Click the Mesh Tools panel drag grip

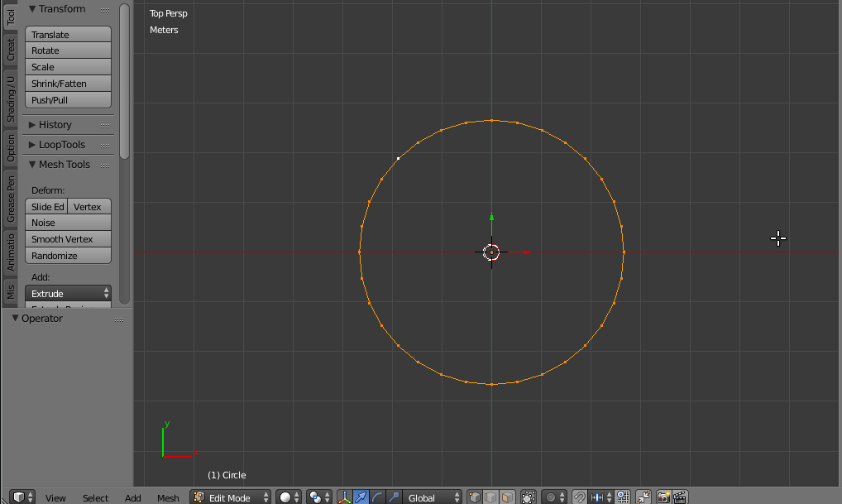105,165
